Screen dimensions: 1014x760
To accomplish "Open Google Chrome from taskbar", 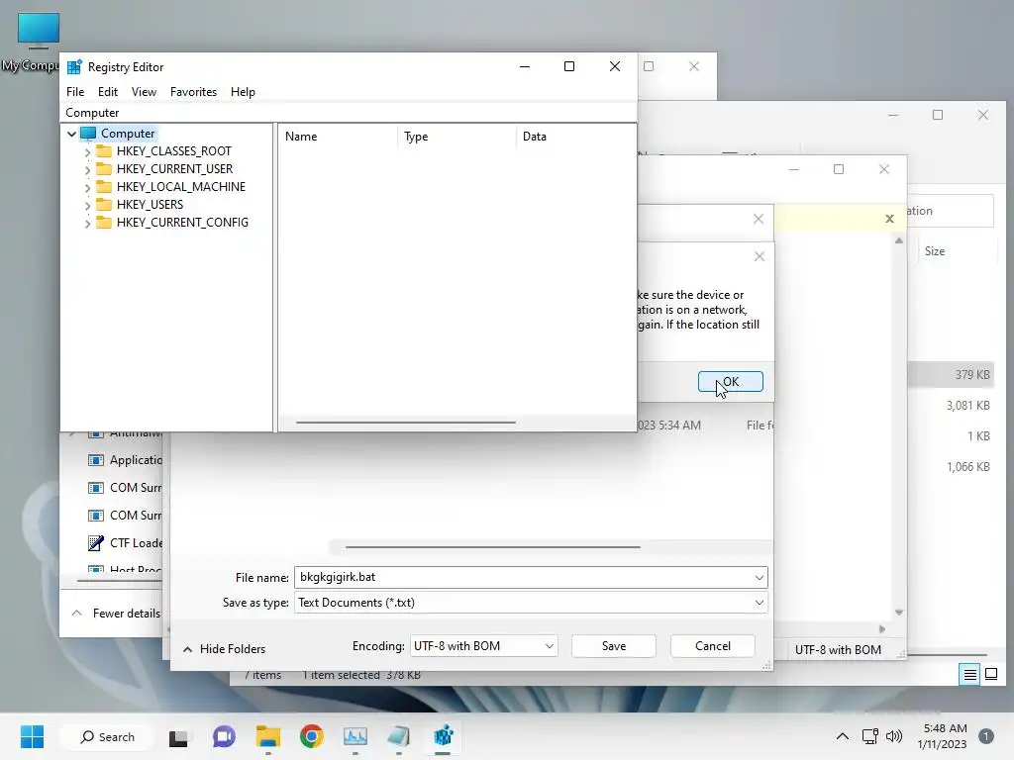I will [x=312, y=736].
